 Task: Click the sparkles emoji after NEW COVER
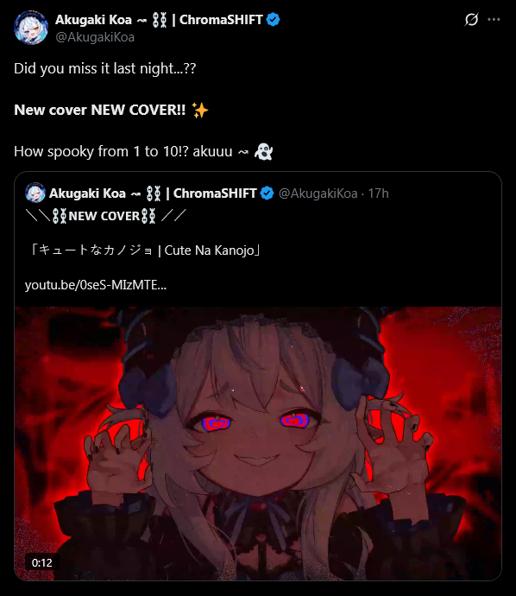(x=200, y=111)
